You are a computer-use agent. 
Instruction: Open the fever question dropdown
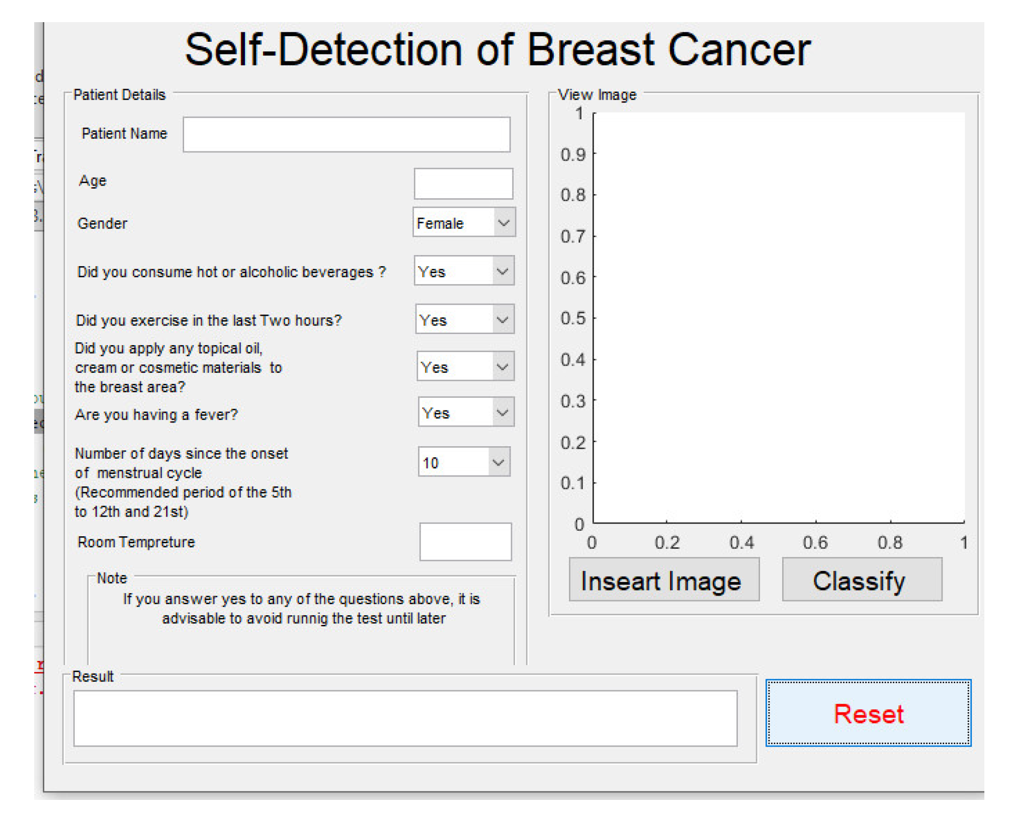503,413
